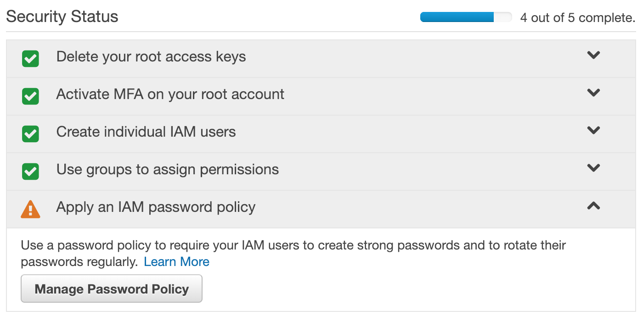
Task: Click the blue security status progress bar
Action: pyautogui.click(x=466, y=17)
